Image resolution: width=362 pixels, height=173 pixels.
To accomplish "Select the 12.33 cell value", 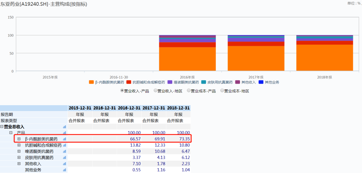I will [x=159, y=145].
